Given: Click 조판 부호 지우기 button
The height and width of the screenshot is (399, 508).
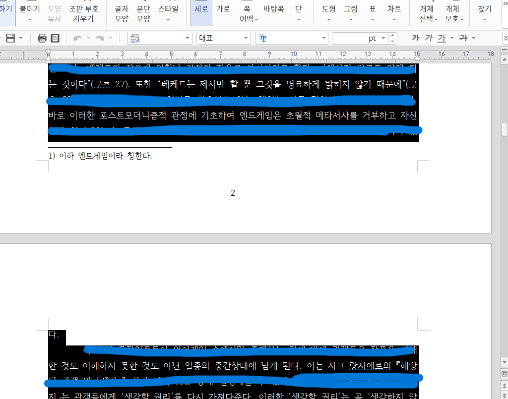Looking at the screenshot, I should (x=83, y=13).
